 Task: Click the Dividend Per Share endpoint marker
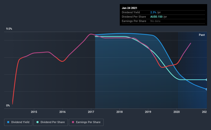[x=206, y=80]
